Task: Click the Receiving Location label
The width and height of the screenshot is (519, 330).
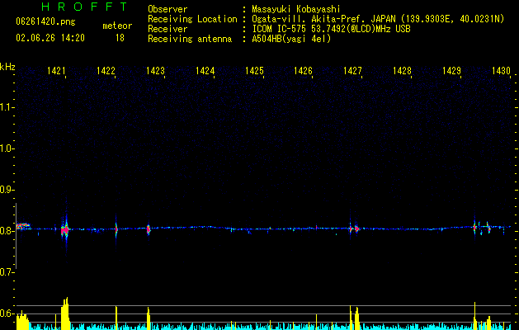Action: 192,19
